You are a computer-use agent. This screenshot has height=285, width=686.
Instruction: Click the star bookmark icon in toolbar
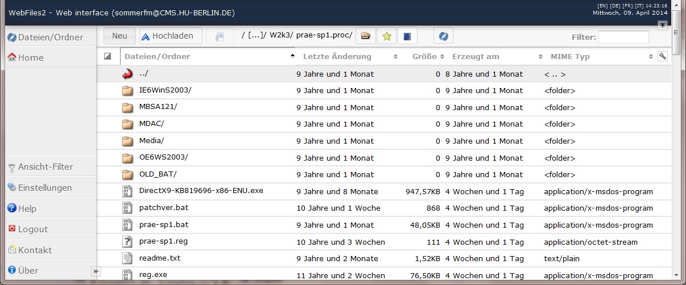(x=387, y=36)
